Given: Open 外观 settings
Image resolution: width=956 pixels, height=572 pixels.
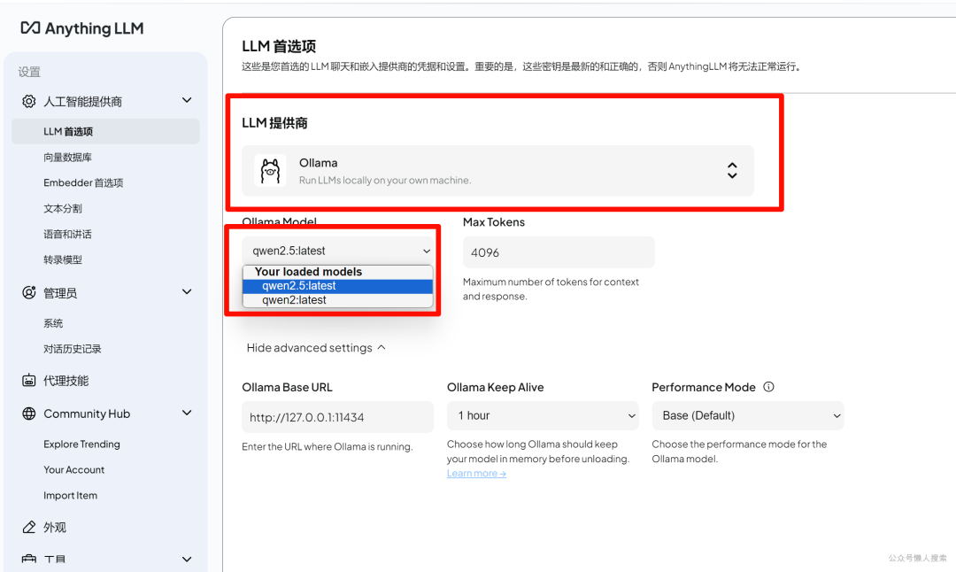Looking at the screenshot, I should [55, 527].
